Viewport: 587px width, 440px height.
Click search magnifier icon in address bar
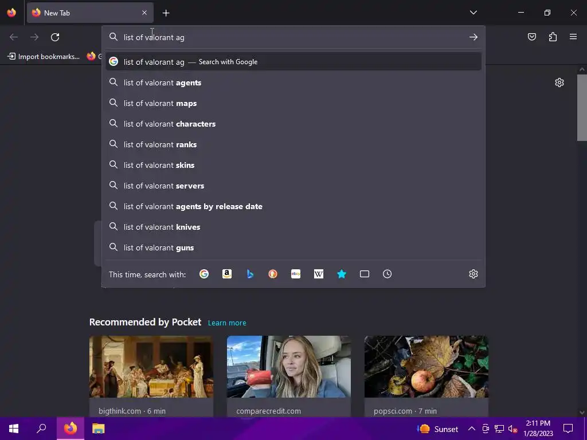click(x=113, y=37)
